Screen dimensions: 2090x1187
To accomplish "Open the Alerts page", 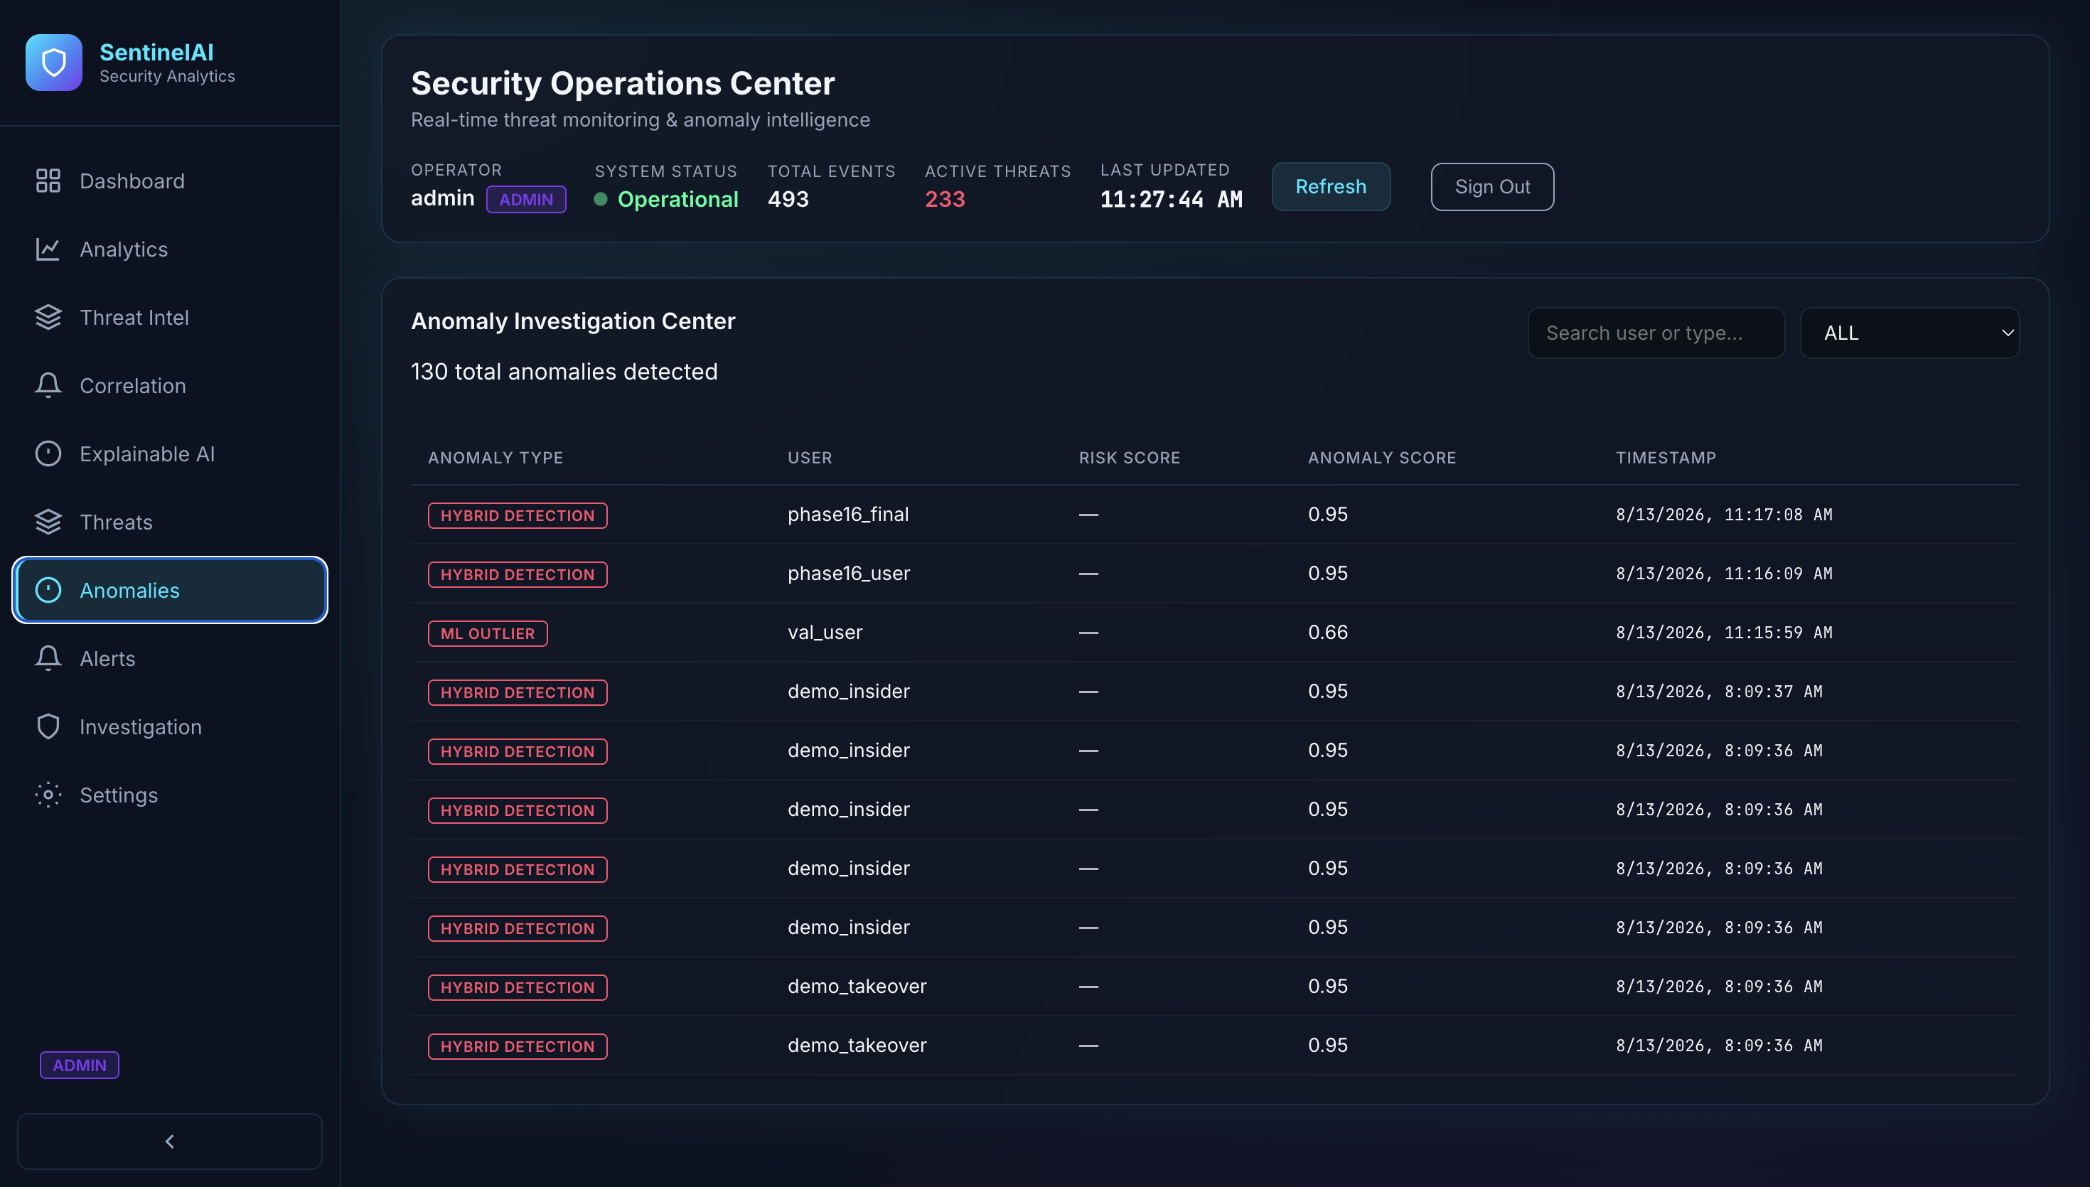I will click(170, 659).
